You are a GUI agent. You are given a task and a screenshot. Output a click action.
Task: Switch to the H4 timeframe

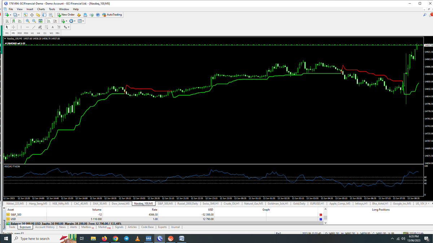(38, 33)
